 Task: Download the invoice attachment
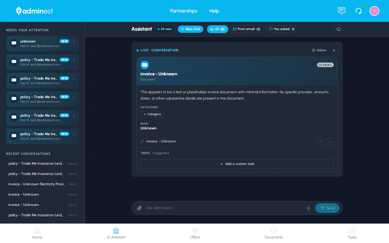point(330,141)
